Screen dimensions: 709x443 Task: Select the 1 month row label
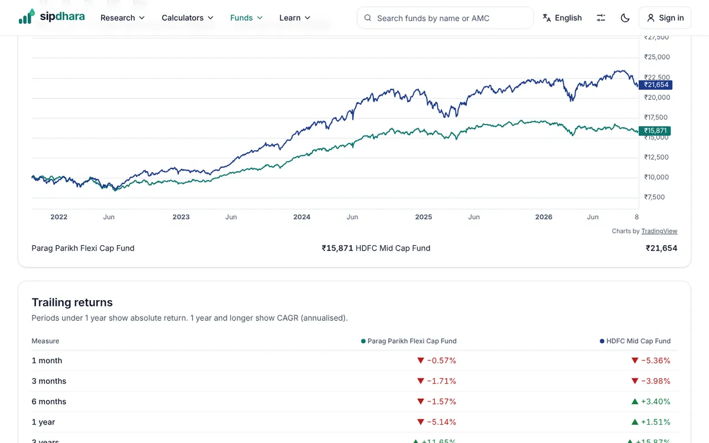[x=47, y=360]
